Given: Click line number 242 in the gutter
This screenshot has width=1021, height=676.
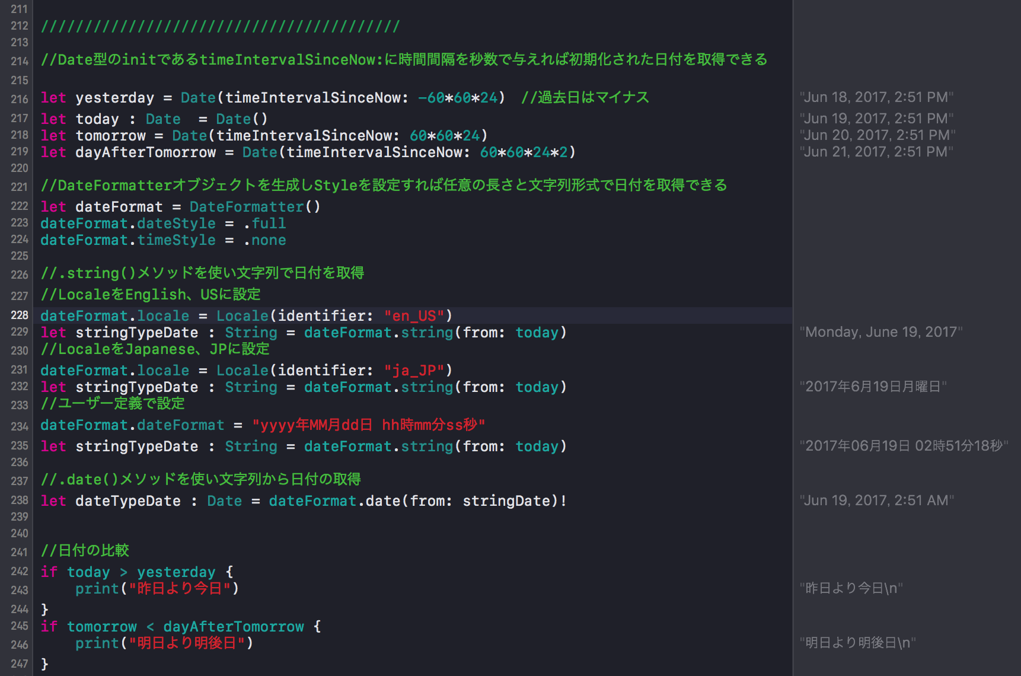Looking at the screenshot, I should (x=19, y=571).
